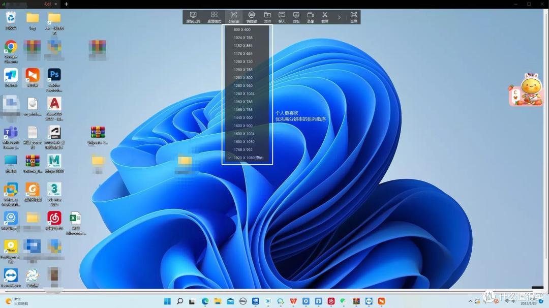Open the desktop mode toolbar icon

(214, 17)
